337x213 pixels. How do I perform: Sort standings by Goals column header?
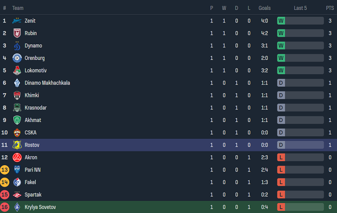(x=264, y=8)
